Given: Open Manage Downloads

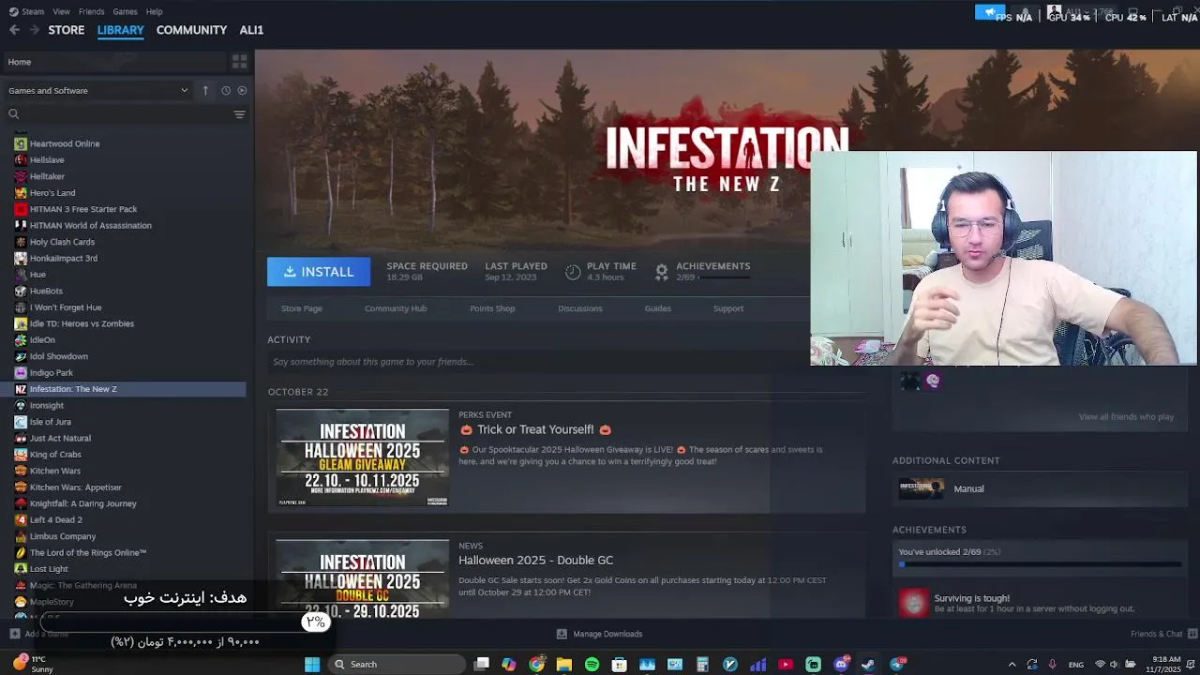Looking at the screenshot, I should (599, 635).
